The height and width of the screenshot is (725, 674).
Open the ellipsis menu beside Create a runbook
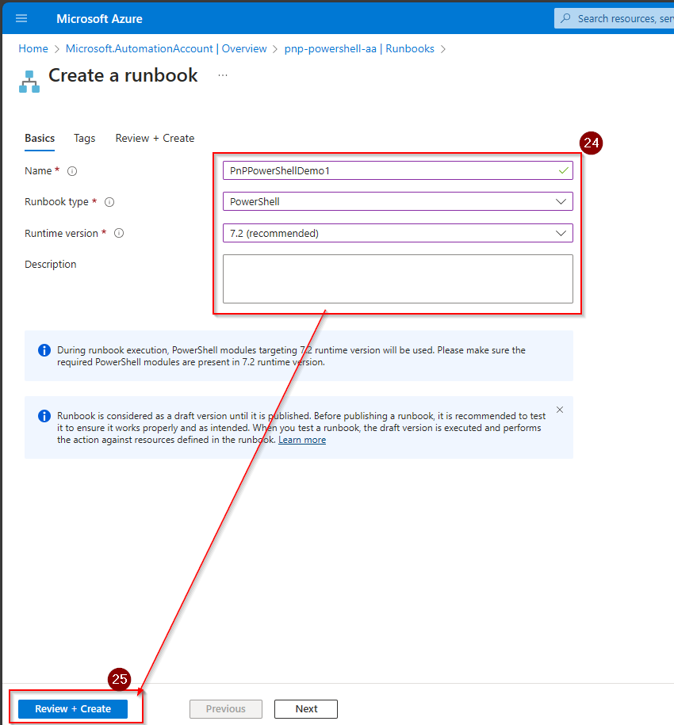[223, 75]
